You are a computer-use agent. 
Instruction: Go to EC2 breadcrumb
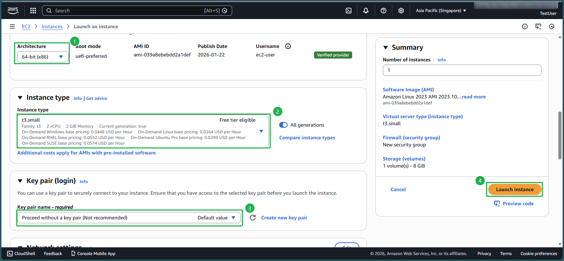click(x=26, y=26)
